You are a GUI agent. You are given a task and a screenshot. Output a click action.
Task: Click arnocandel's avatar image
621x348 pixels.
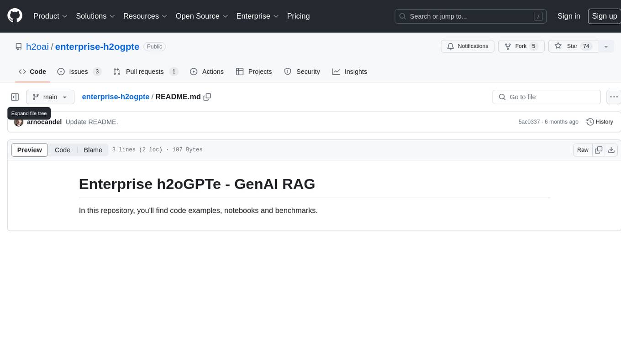[19, 122]
